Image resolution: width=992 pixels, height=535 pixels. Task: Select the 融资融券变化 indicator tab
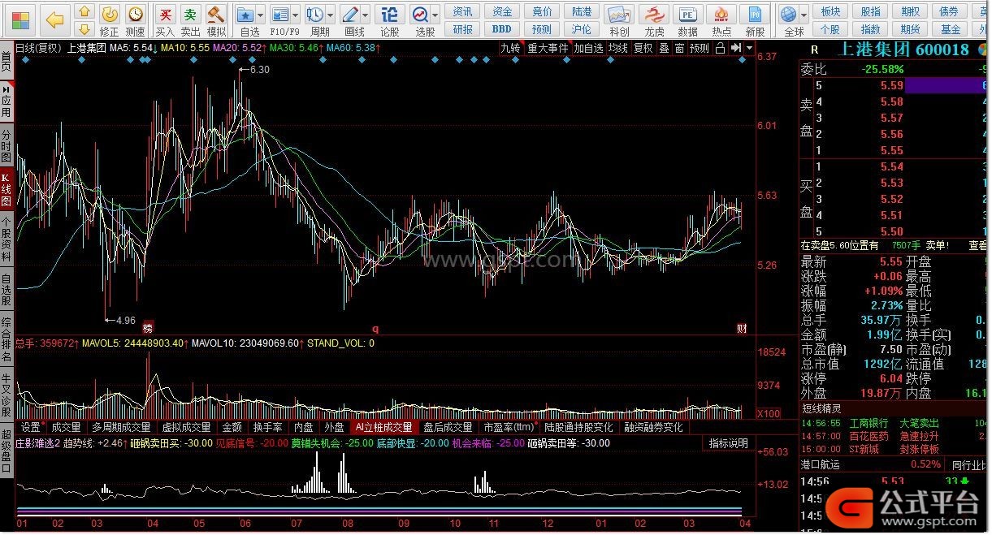[x=653, y=427]
